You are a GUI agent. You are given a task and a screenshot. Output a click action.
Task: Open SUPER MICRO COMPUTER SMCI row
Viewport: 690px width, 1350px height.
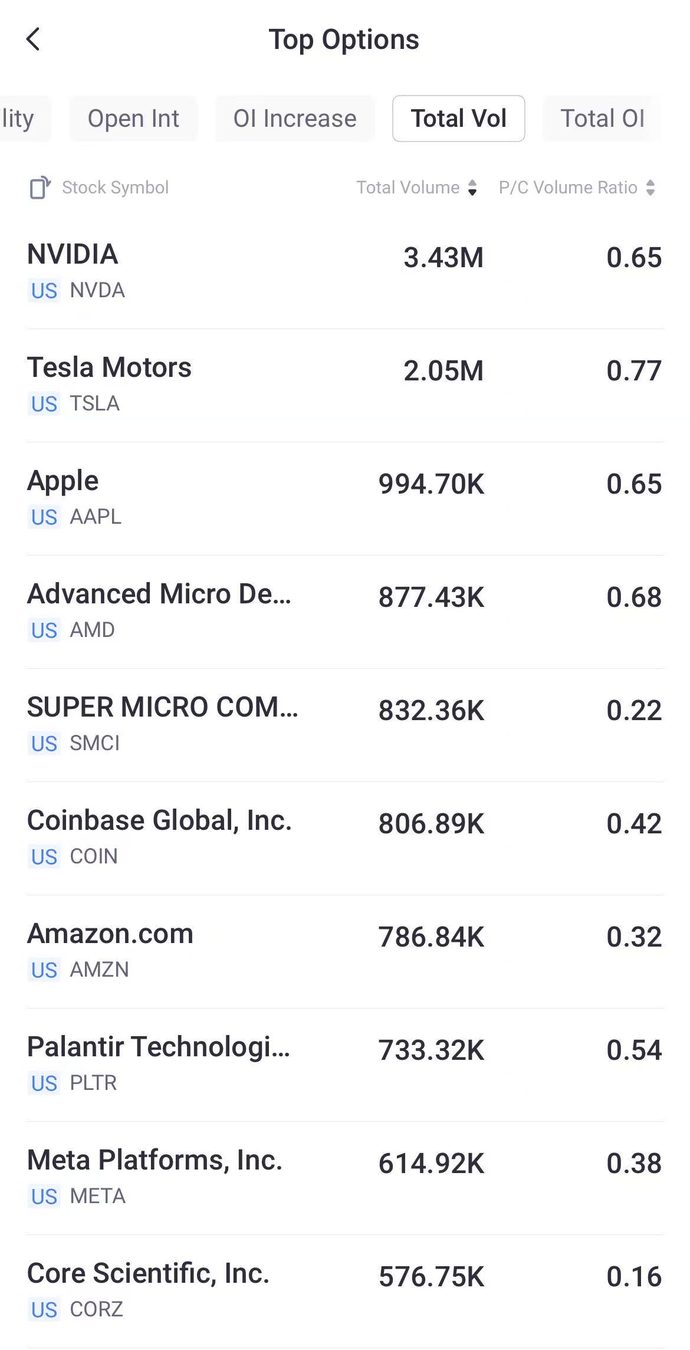pos(345,725)
